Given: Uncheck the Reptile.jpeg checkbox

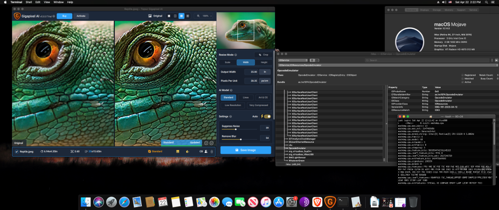Looking at the screenshot, I should click(16, 152).
